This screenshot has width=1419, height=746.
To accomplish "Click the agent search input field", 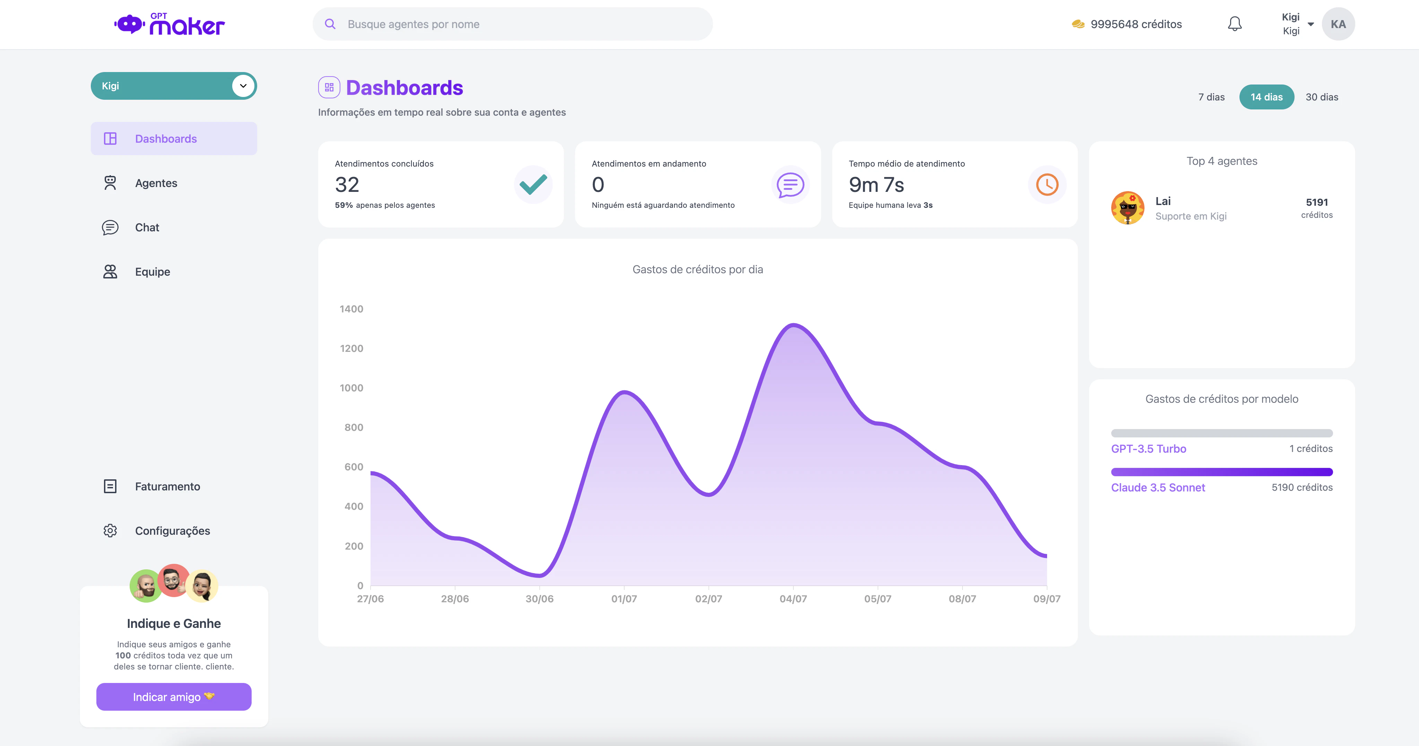I will click(x=512, y=24).
